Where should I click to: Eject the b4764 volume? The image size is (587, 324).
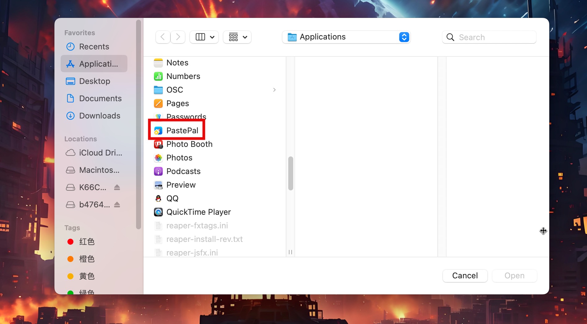[117, 205]
